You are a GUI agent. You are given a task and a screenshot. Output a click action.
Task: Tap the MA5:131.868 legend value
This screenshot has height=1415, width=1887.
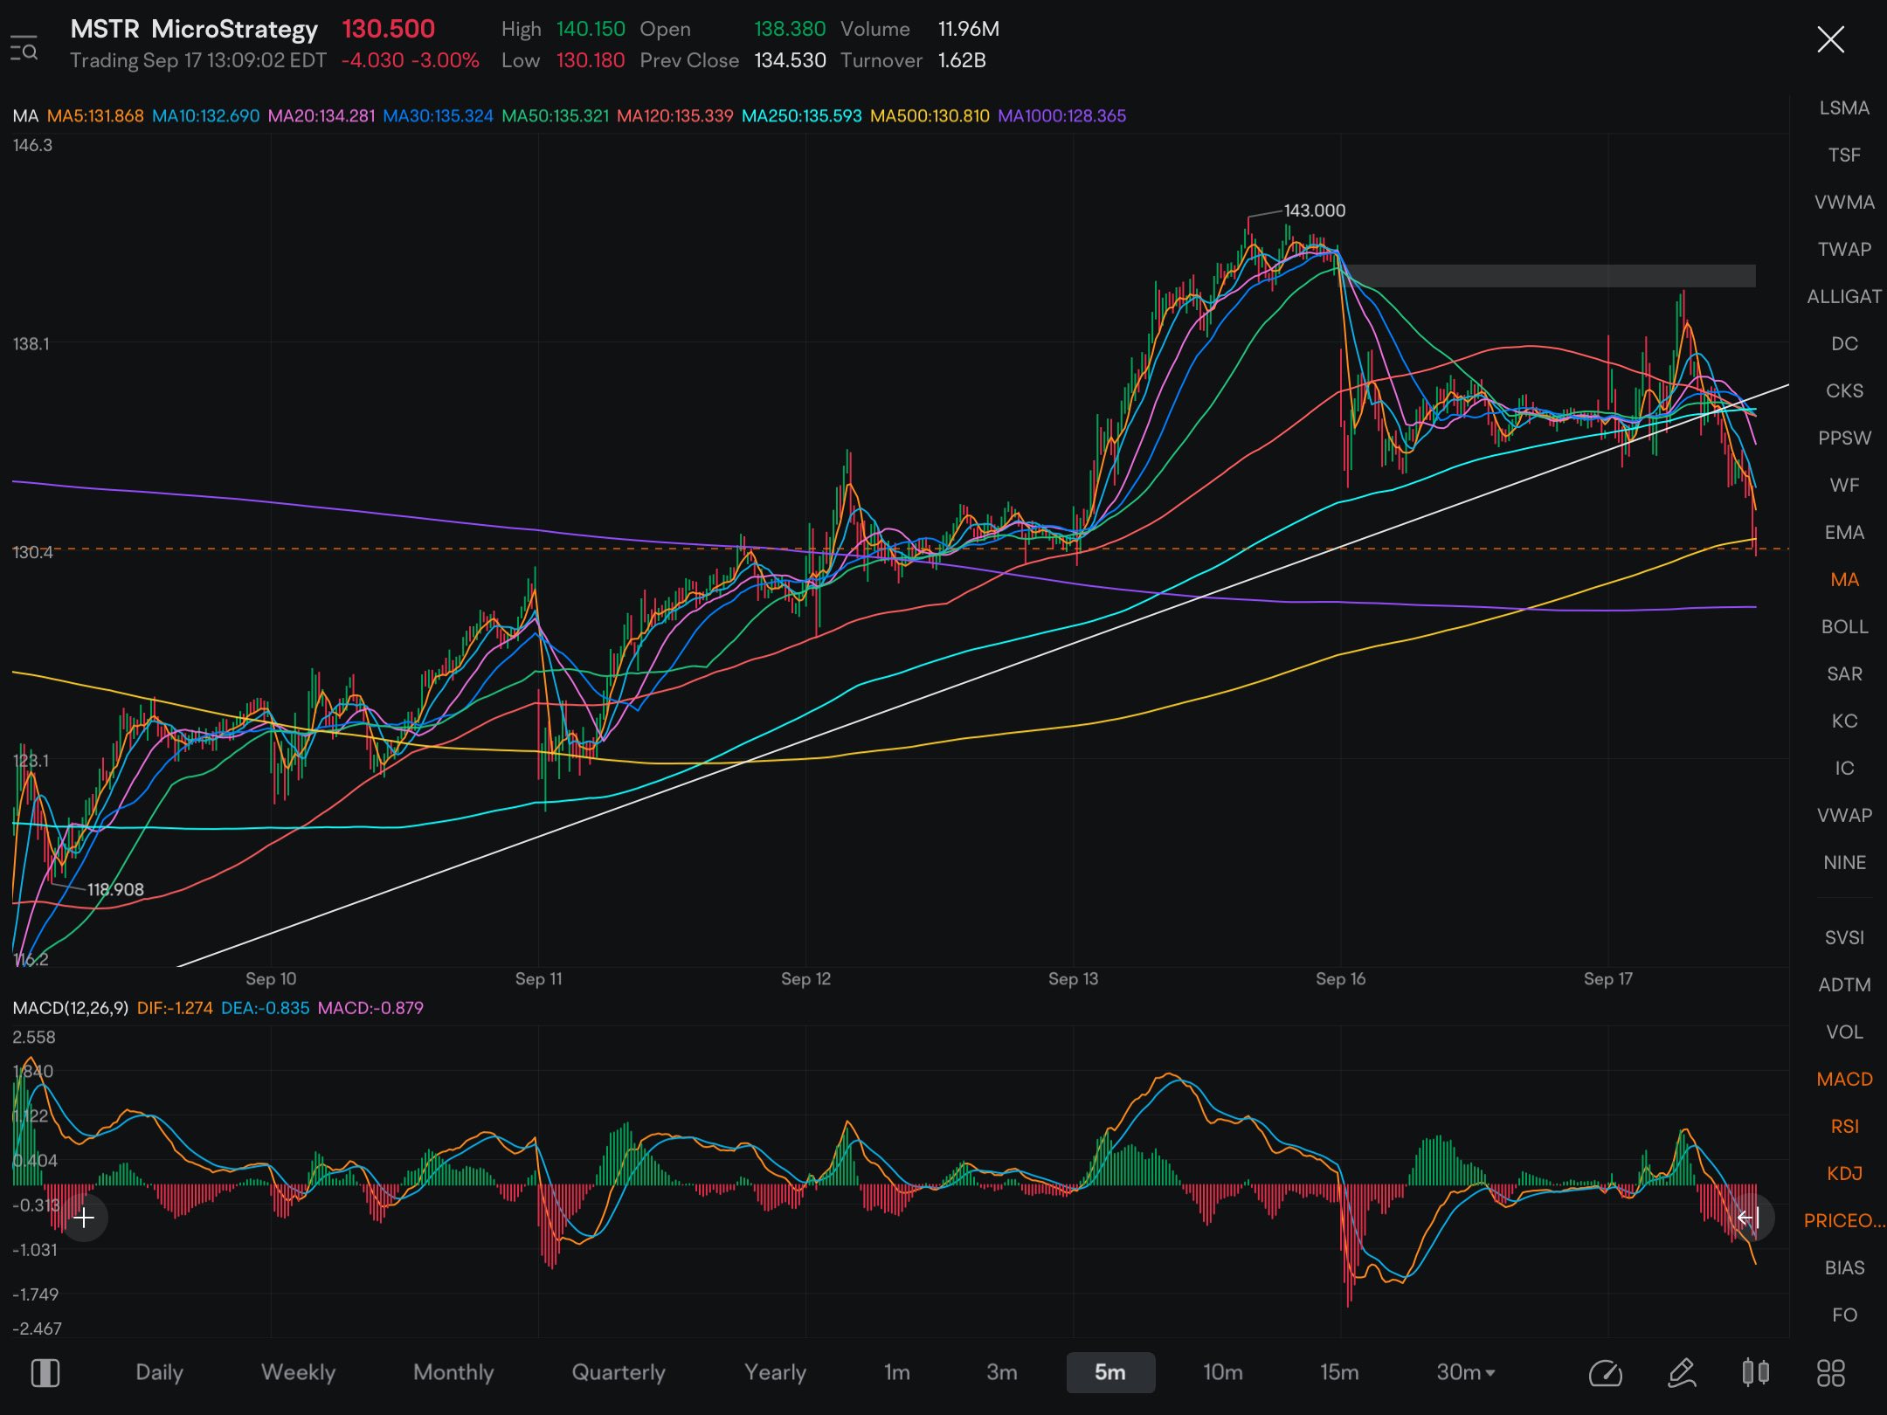pyautogui.click(x=95, y=116)
